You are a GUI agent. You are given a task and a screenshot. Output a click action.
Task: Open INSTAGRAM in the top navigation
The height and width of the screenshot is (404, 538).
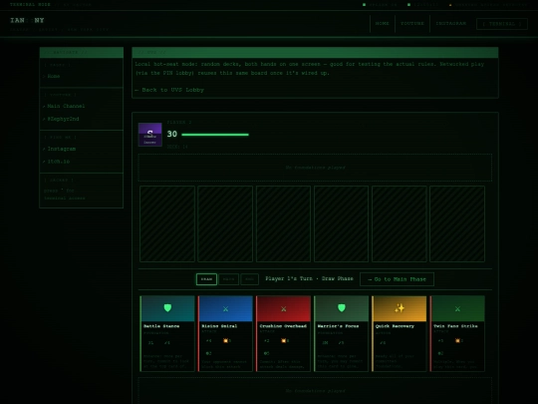[451, 23]
